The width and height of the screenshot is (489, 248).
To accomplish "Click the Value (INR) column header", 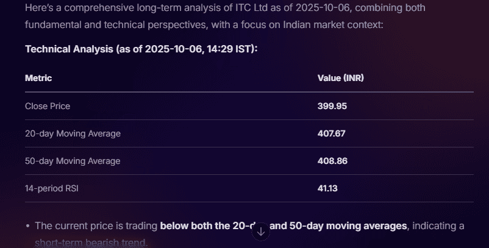I will (340, 79).
